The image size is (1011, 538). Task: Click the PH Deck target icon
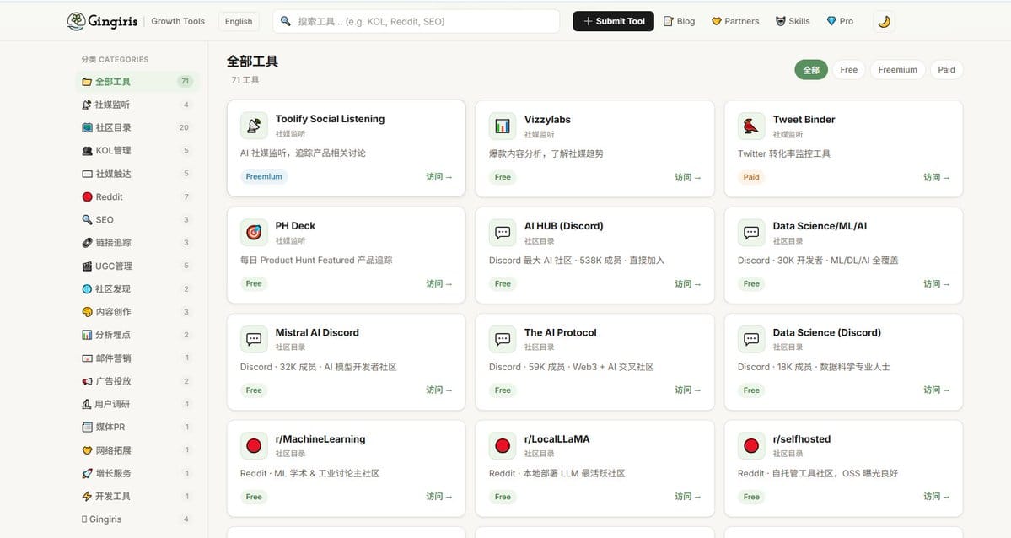tap(254, 232)
